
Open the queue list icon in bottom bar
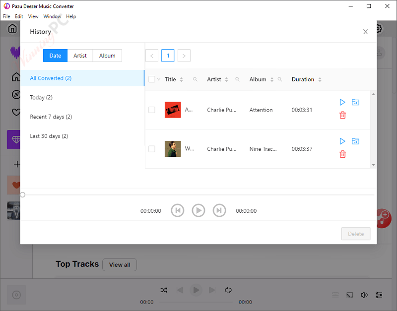335,295
